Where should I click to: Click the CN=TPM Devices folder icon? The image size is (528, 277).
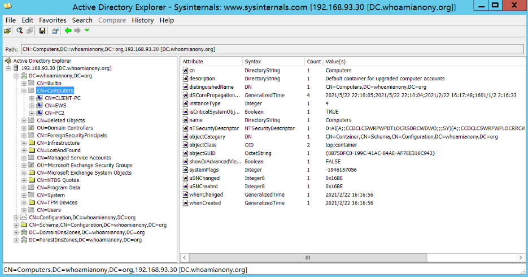click(x=32, y=202)
